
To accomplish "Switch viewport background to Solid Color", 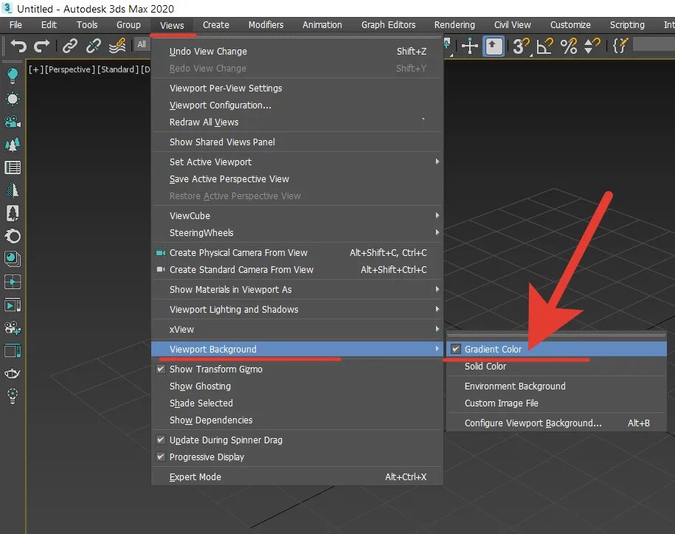I will pos(556,366).
